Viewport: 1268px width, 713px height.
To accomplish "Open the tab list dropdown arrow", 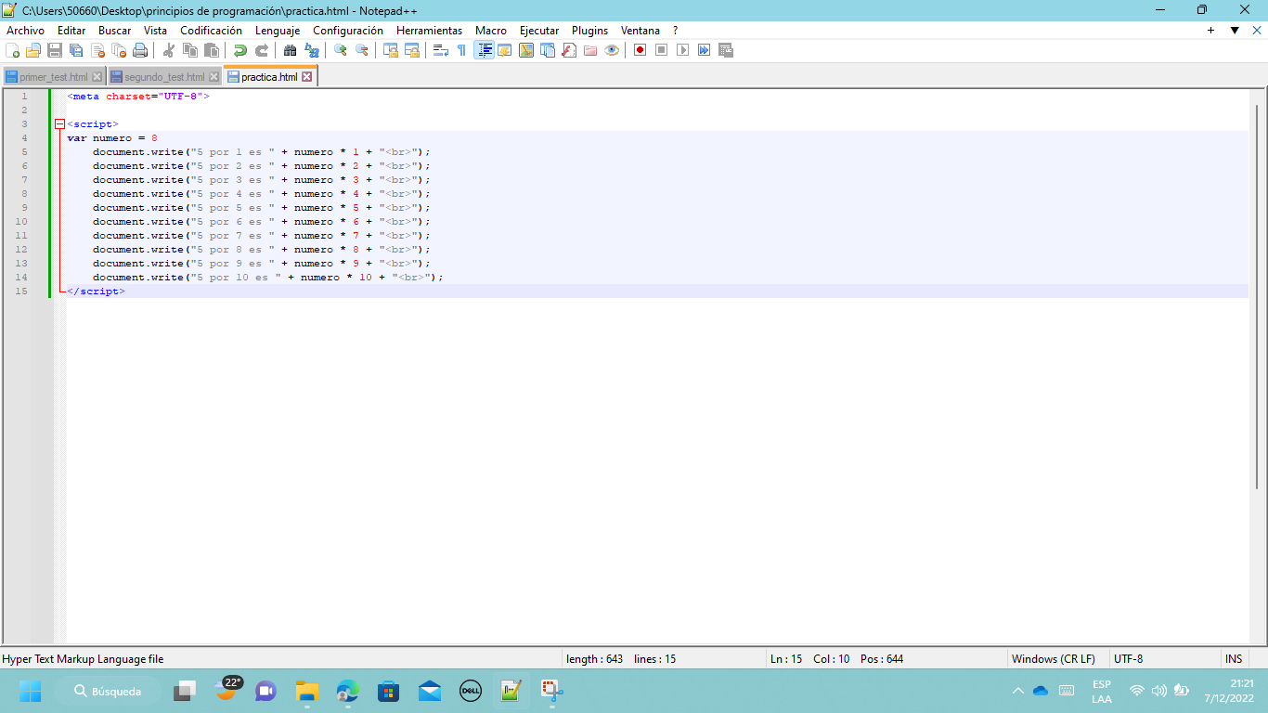I will point(1235,31).
